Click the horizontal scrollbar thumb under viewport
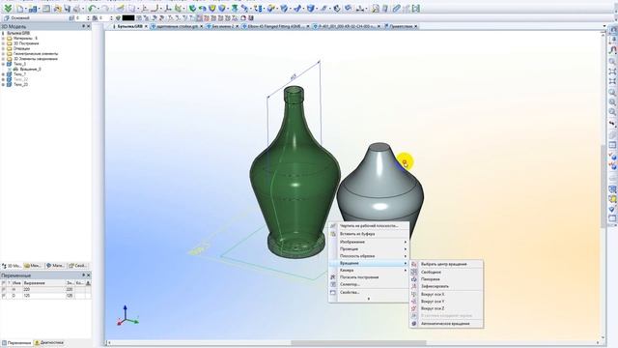 pyautogui.click(x=358, y=343)
